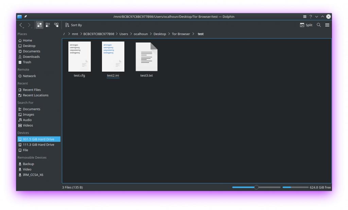Click the title bar help question mark
348x210 pixels.
(311, 17)
